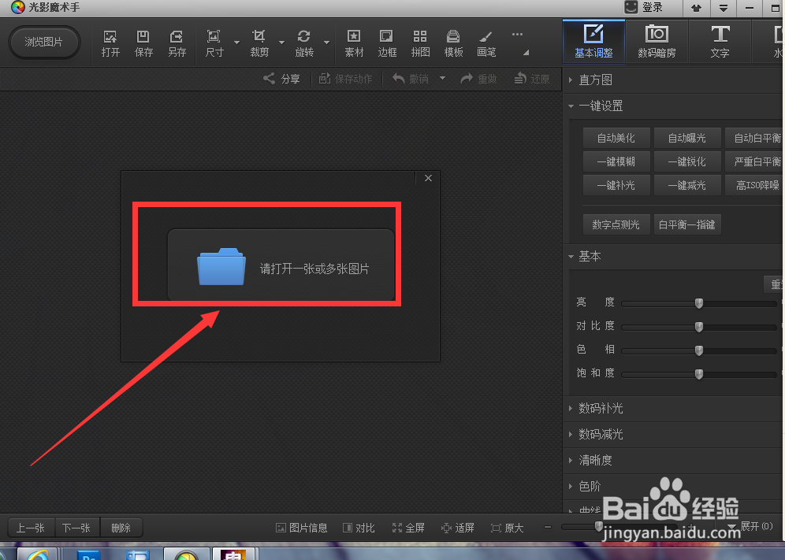Open the 撤销 history dropdown arrow

443,78
